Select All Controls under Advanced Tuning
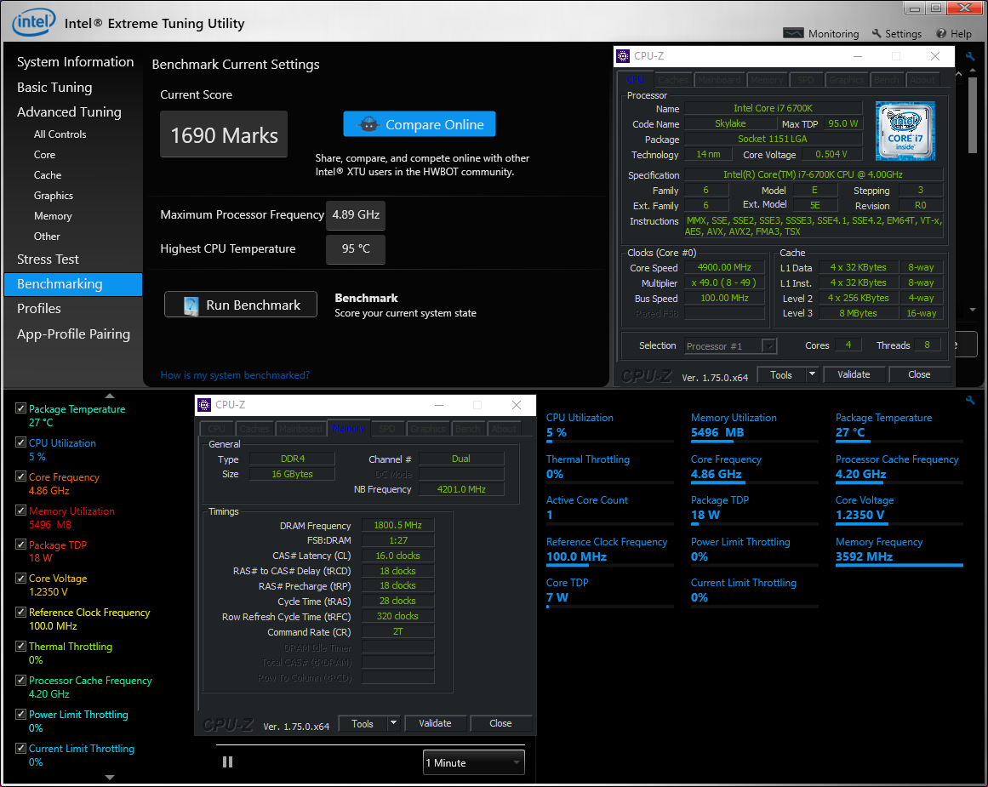The width and height of the screenshot is (988, 787). click(60, 134)
